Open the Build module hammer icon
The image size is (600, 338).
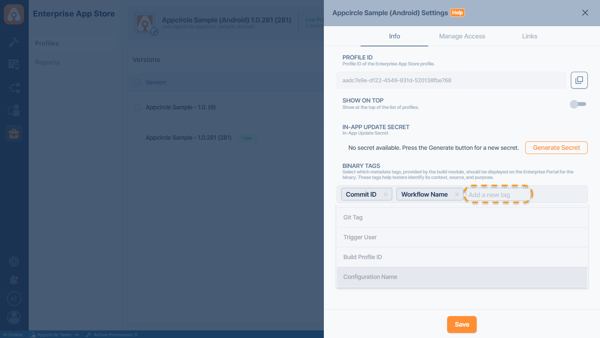click(x=14, y=42)
